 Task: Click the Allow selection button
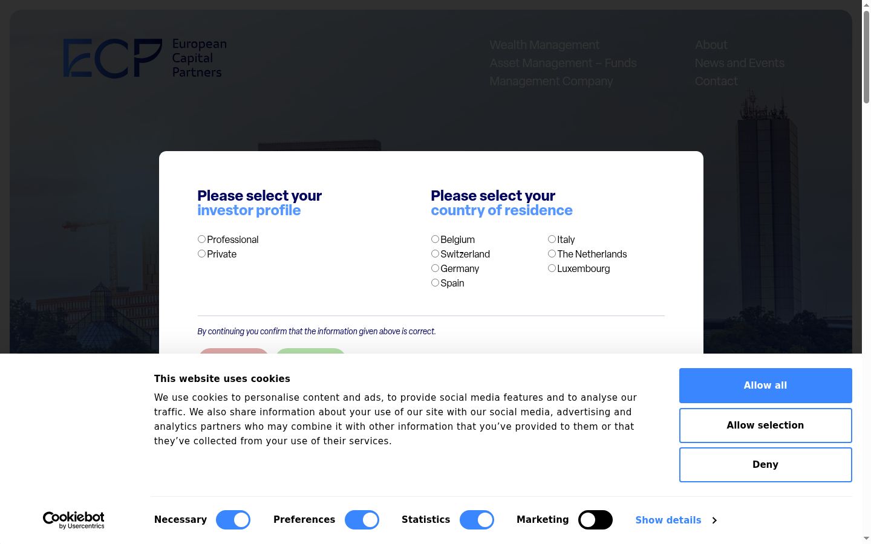[765, 426]
